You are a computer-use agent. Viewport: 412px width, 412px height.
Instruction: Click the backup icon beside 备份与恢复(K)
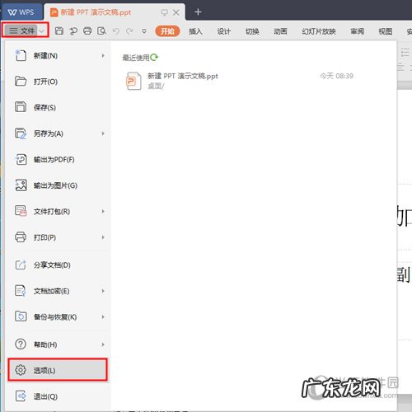[x=21, y=316]
